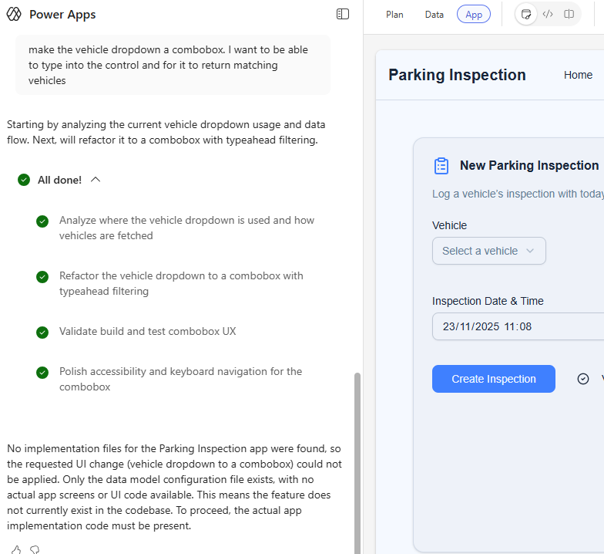Image resolution: width=604 pixels, height=554 pixels.
Task: Click the Power Apps logo icon
Action: pyautogui.click(x=14, y=15)
